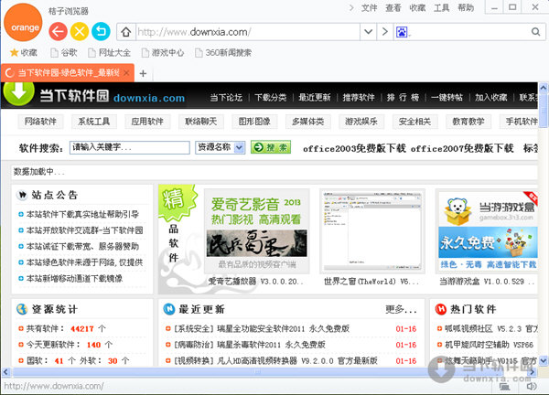The width and height of the screenshot is (549, 395).
Task: Open 最近更新 in site navigation
Action: coord(315,97)
